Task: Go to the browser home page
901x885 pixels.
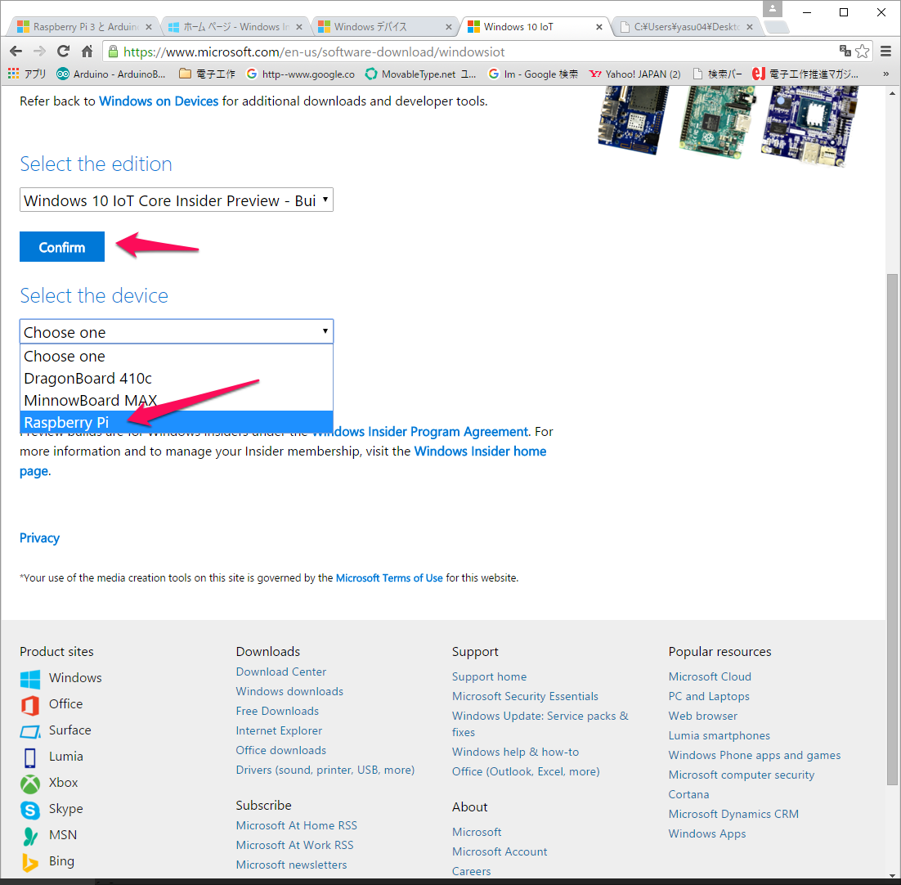Action: point(87,52)
